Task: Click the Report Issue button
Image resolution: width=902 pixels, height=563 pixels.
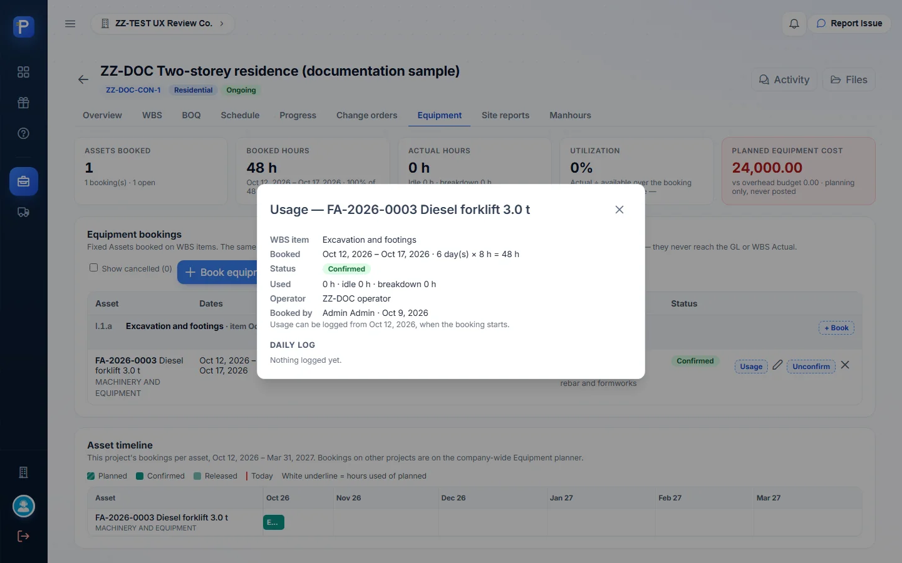Action: (x=849, y=24)
